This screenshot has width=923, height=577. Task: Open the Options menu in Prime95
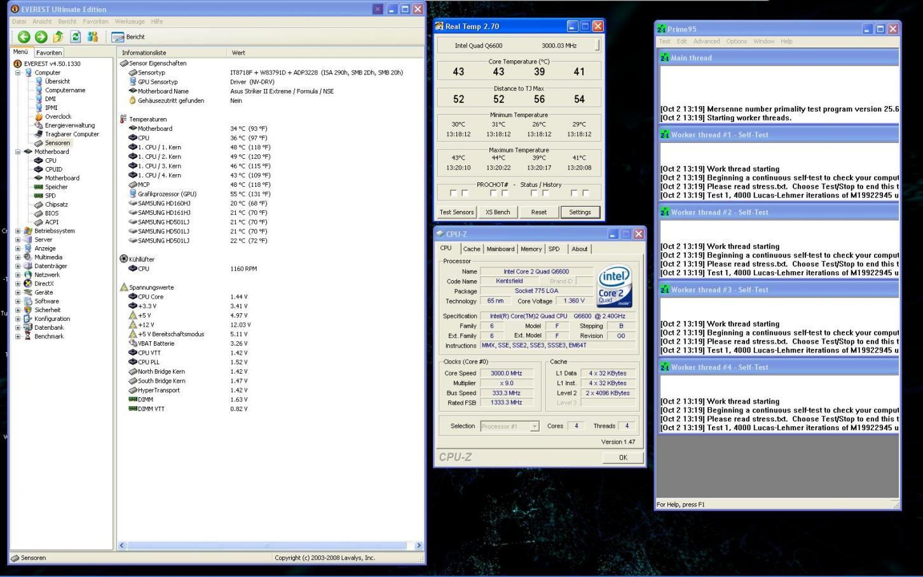(x=736, y=41)
